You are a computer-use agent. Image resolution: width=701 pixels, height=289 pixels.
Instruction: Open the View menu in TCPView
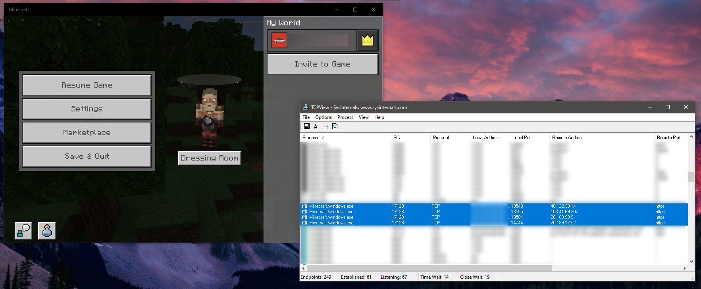coord(364,117)
